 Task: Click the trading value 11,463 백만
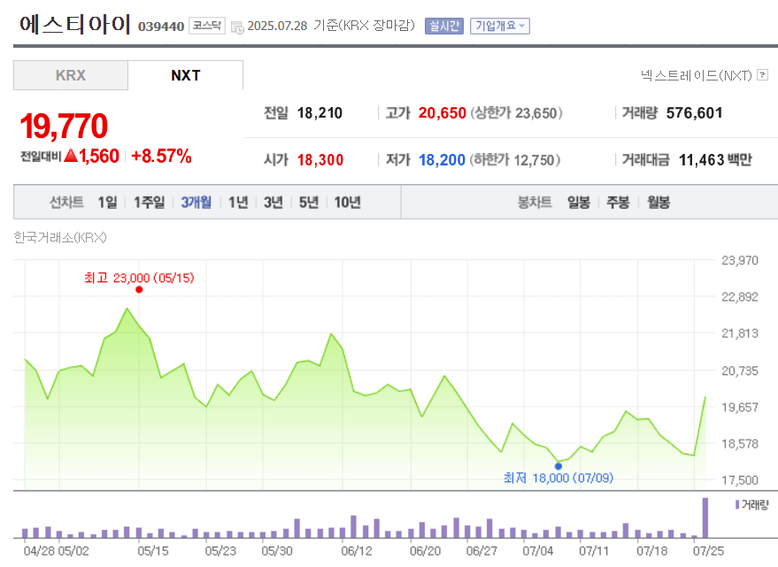click(x=715, y=160)
